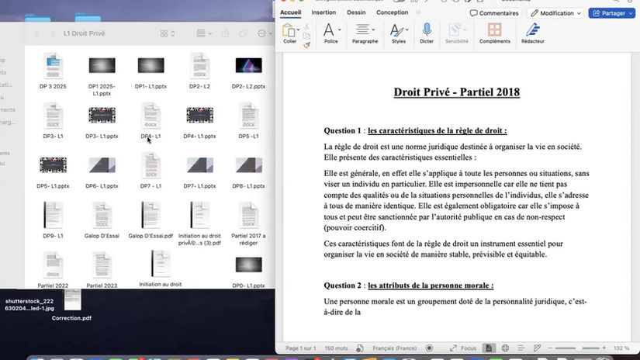Open the Commentaires pane
Image resolution: width=640 pixels, height=360 pixels.
click(x=493, y=13)
